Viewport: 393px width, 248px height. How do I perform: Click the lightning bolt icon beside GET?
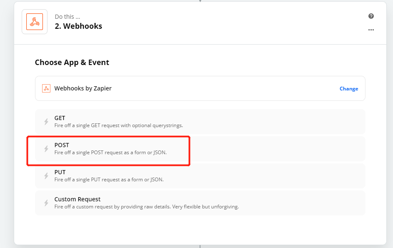(x=46, y=122)
